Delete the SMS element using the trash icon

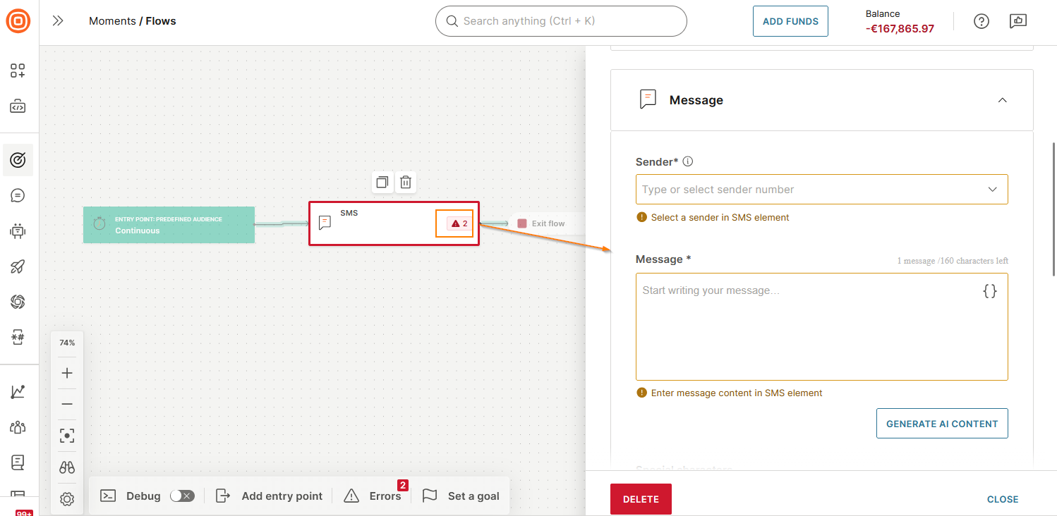pyautogui.click(x=406, y=182)
